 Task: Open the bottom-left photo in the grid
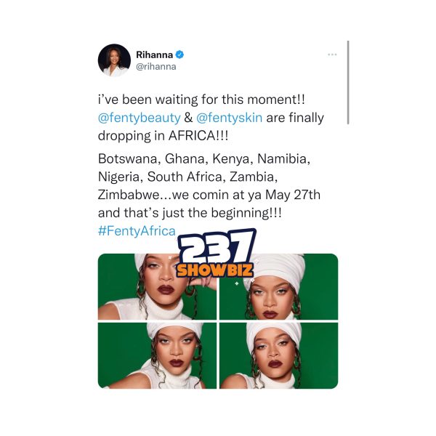(x=157, y=355)
